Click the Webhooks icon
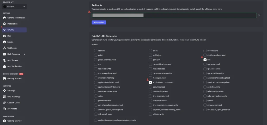This screenshot has width=267, height=125. (4, 48)
